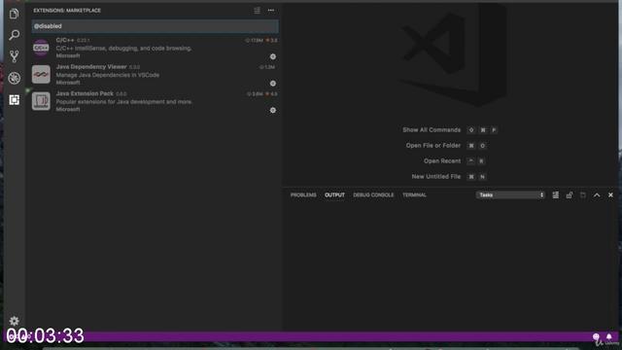Switch to the Output tab

point(334,194)
